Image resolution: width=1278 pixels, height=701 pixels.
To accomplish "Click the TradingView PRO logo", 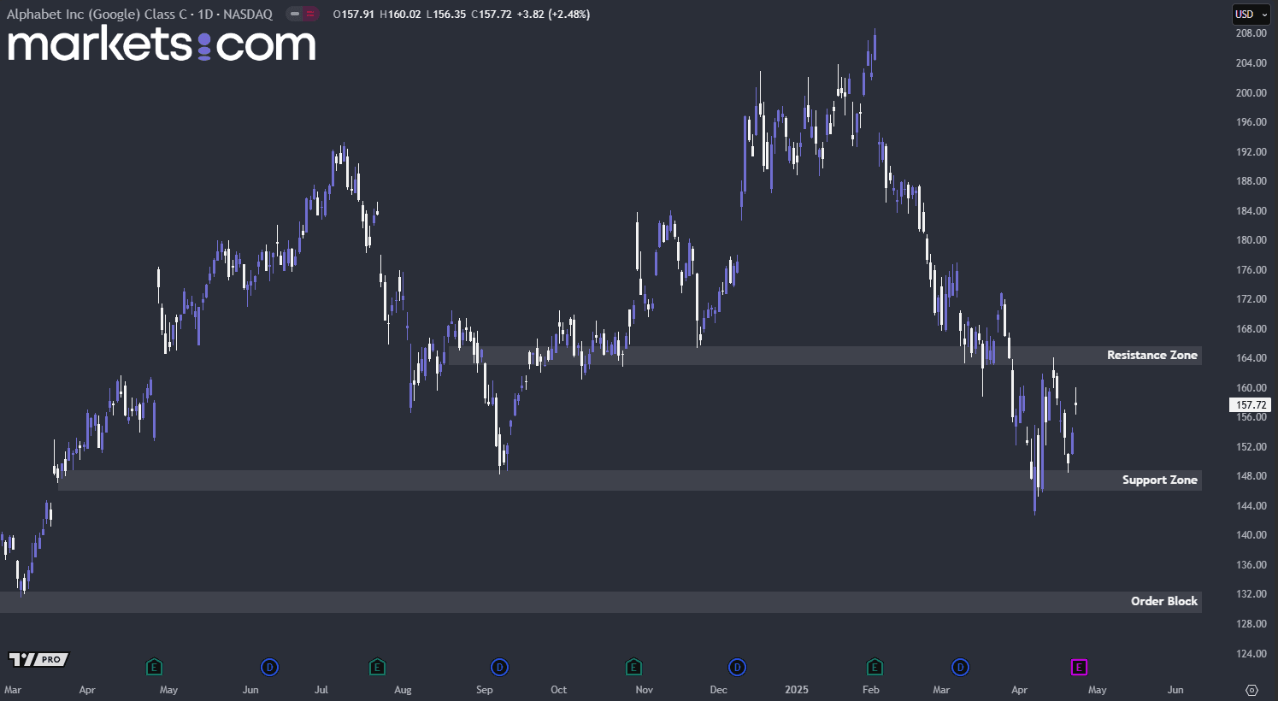I will 38,659.
